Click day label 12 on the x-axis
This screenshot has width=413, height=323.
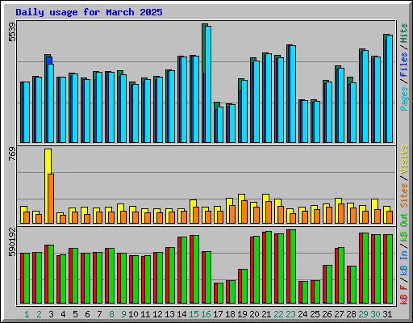tap(157, 314)
